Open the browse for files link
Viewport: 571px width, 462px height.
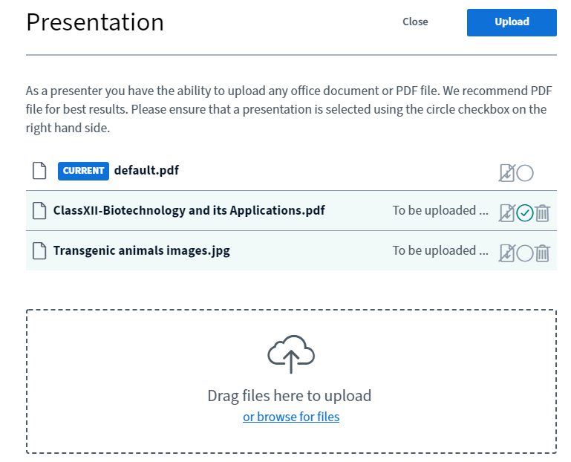(x=291, y=417)
